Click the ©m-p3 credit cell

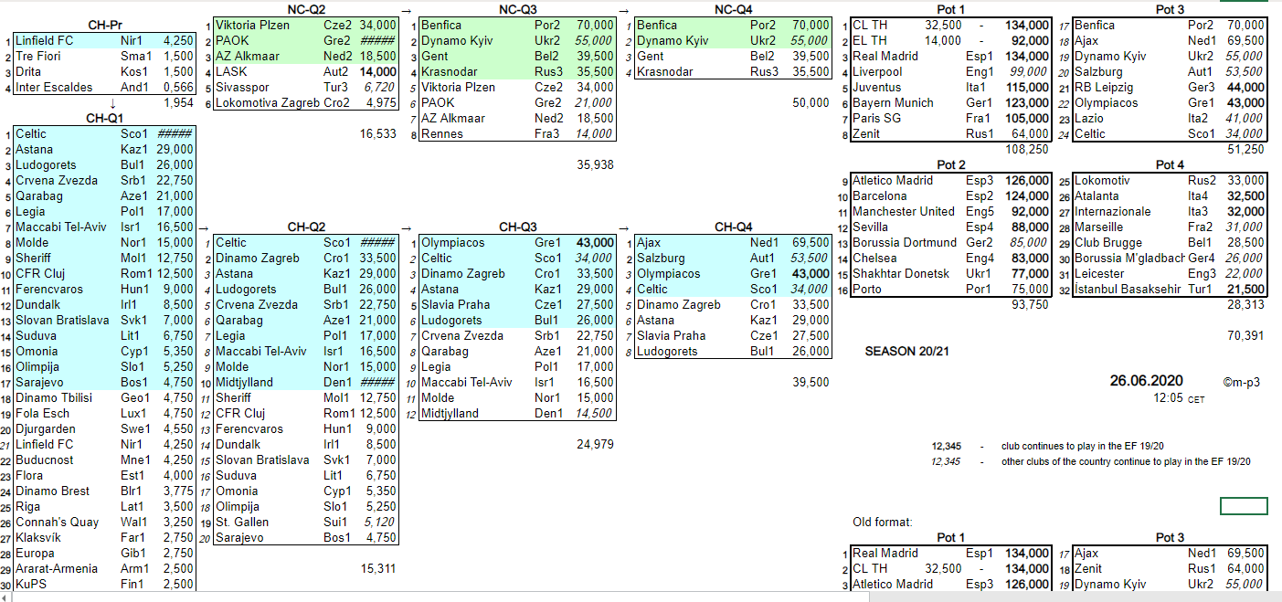tap(1241, 382)
